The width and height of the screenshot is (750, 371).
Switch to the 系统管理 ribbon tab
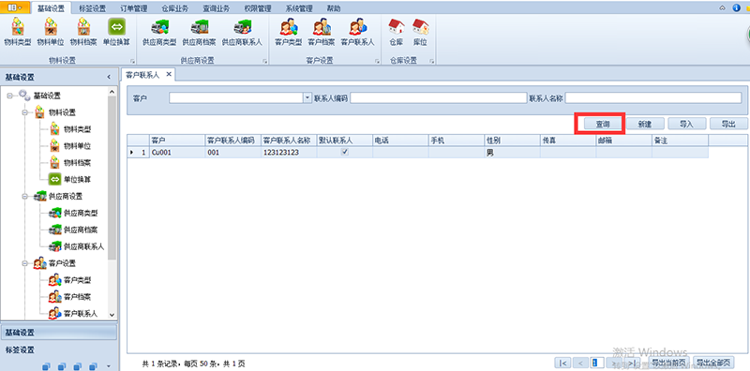point(299,8)
